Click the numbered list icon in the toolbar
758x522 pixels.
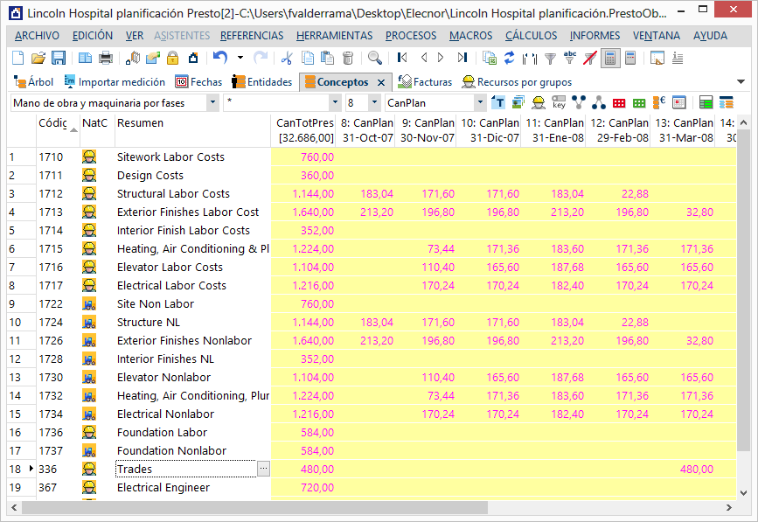[x=678, y=58]
